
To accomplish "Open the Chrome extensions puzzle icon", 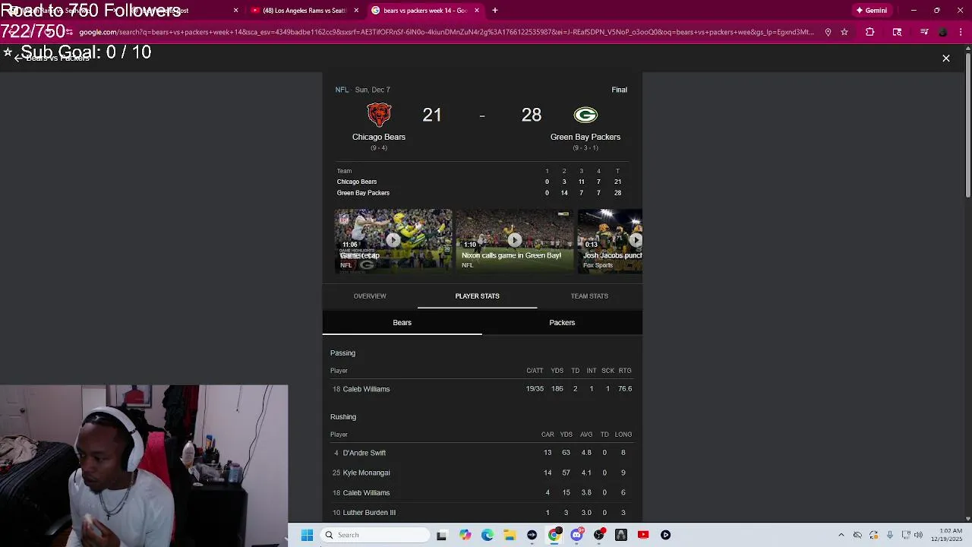I will tap(869, 32).
